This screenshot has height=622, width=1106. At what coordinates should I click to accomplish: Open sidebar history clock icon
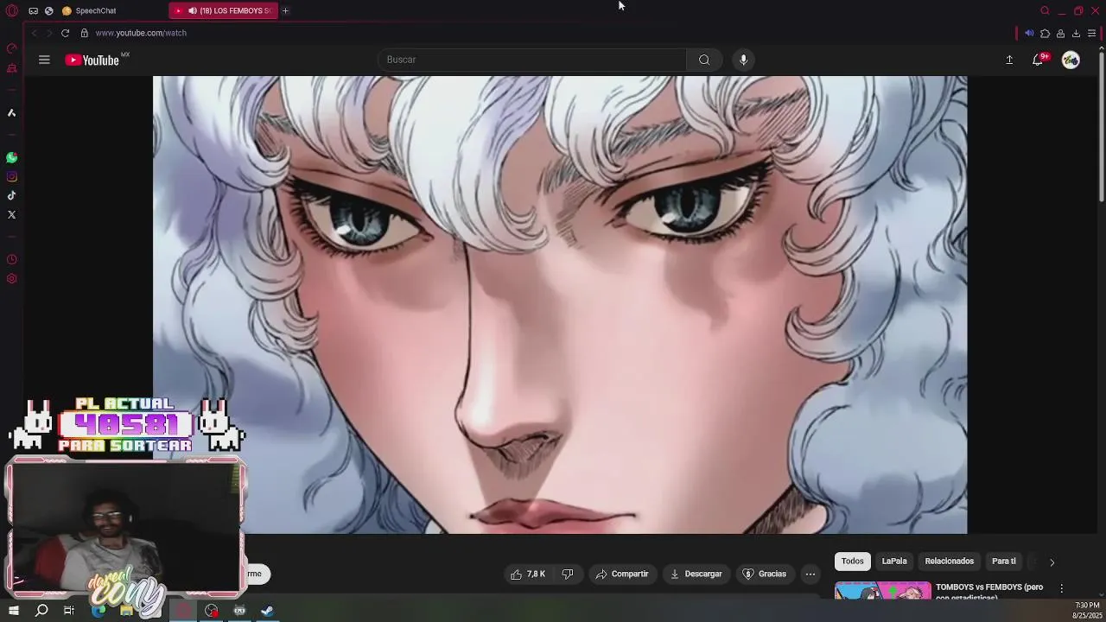coord(11,260)
